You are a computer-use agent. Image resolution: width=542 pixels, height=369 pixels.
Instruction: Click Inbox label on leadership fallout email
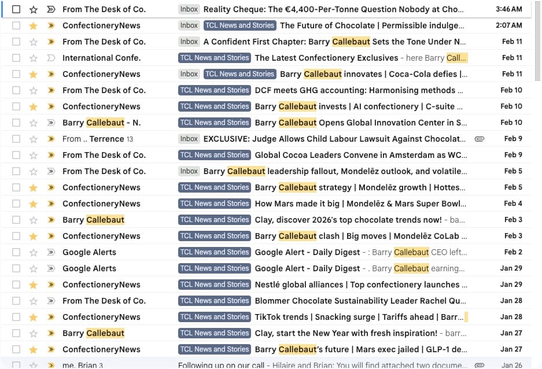[x=189, y=171]
